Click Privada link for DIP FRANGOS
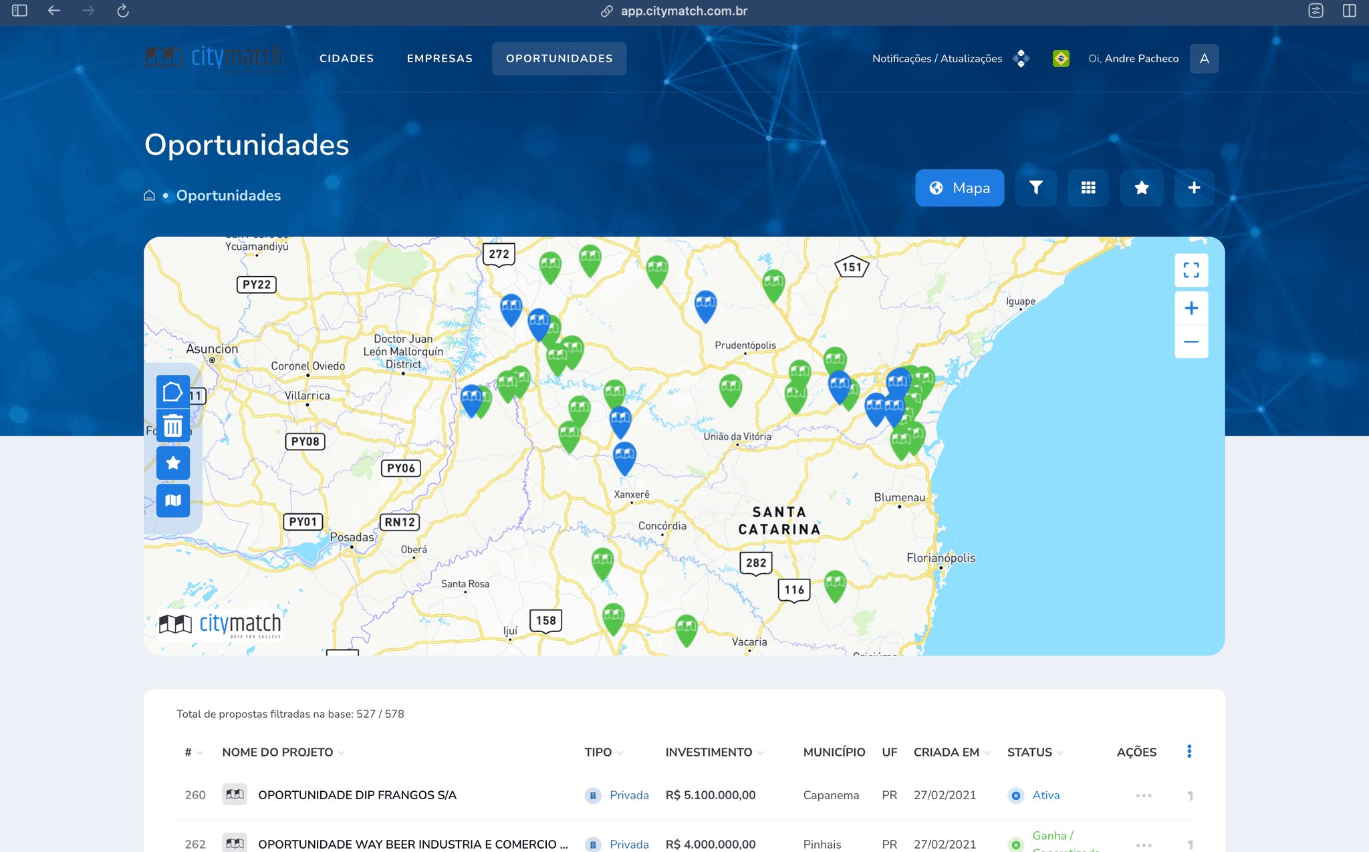 pyautogui.click(x=629, y=795)
